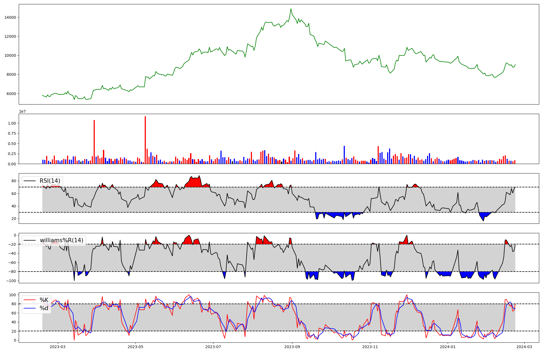
Task: Select the 2023-09 date tick label
Action: click(292, 347)
